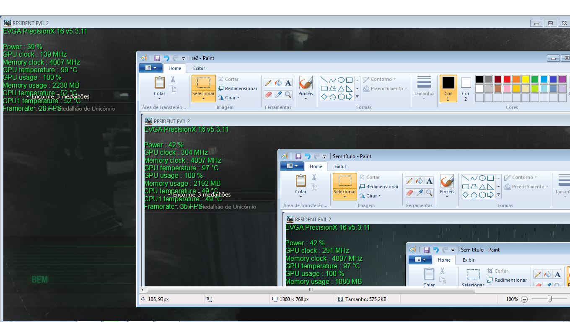Open Customize Quick Access arrow in re2 - Paint
The width and height of the screenshot is (570, 322).
pyautogui.click(x=183, y=59)
